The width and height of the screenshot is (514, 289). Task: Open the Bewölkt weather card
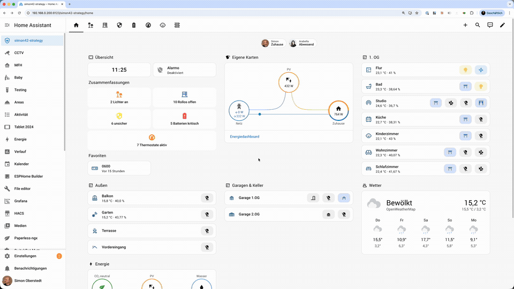click(426, 223)
